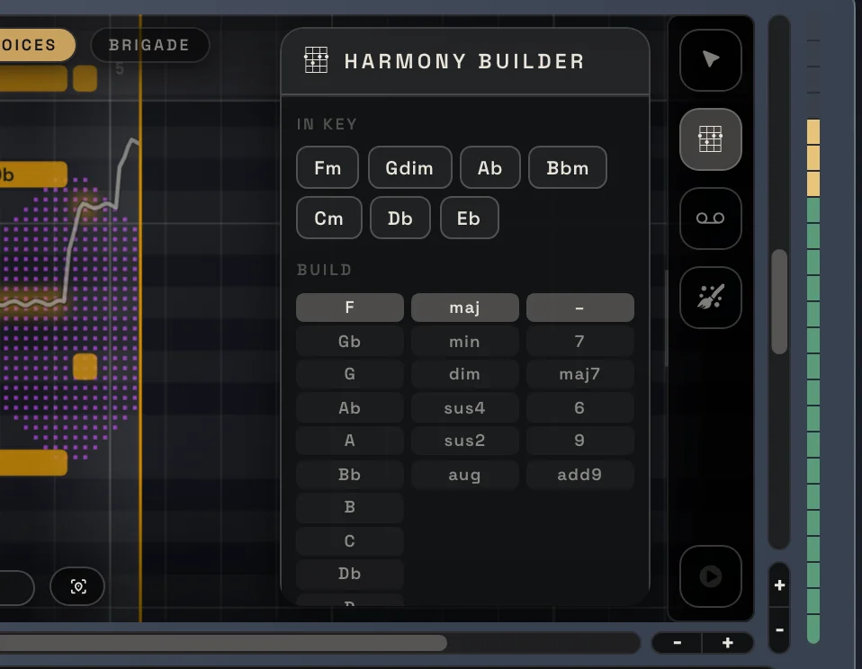
Task: Choose min chord quality
Action: tap(464, 342)
